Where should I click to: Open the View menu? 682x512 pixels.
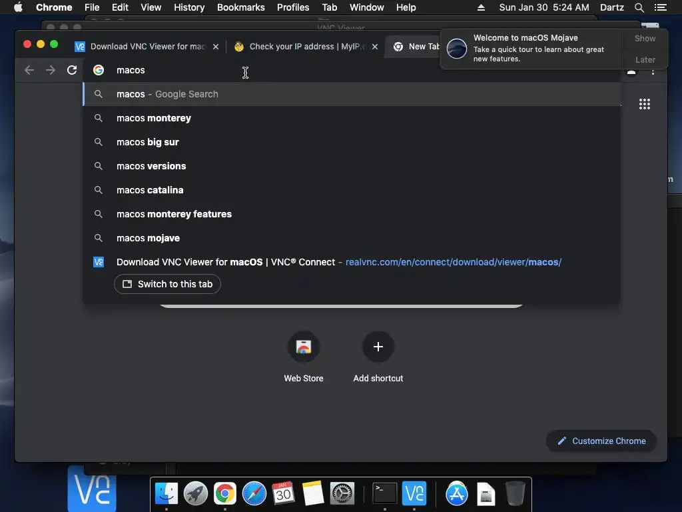pyautogui.click(x=151, y=7)
